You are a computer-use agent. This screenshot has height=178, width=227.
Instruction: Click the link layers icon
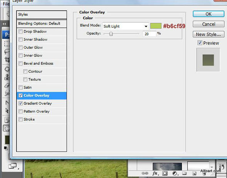pos(145,173)
